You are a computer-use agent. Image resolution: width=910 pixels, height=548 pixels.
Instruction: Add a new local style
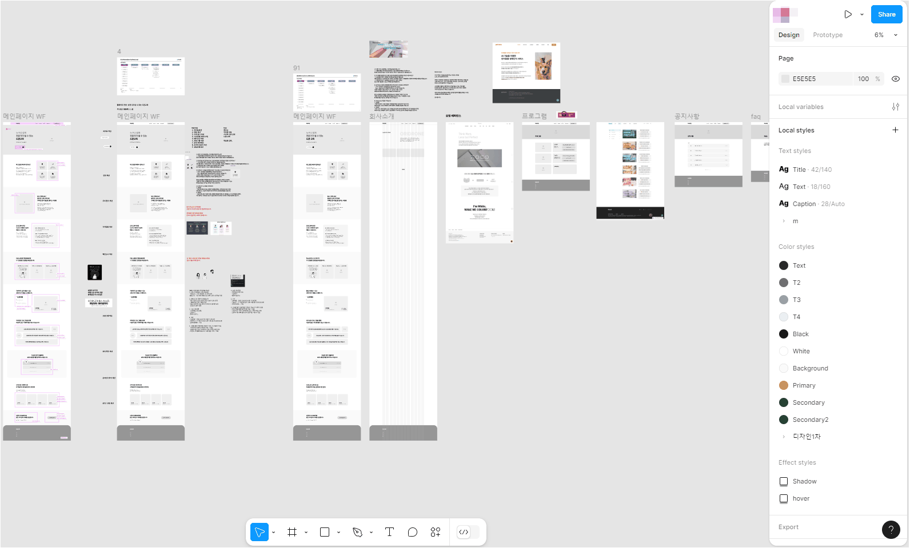tap(895, 130)
